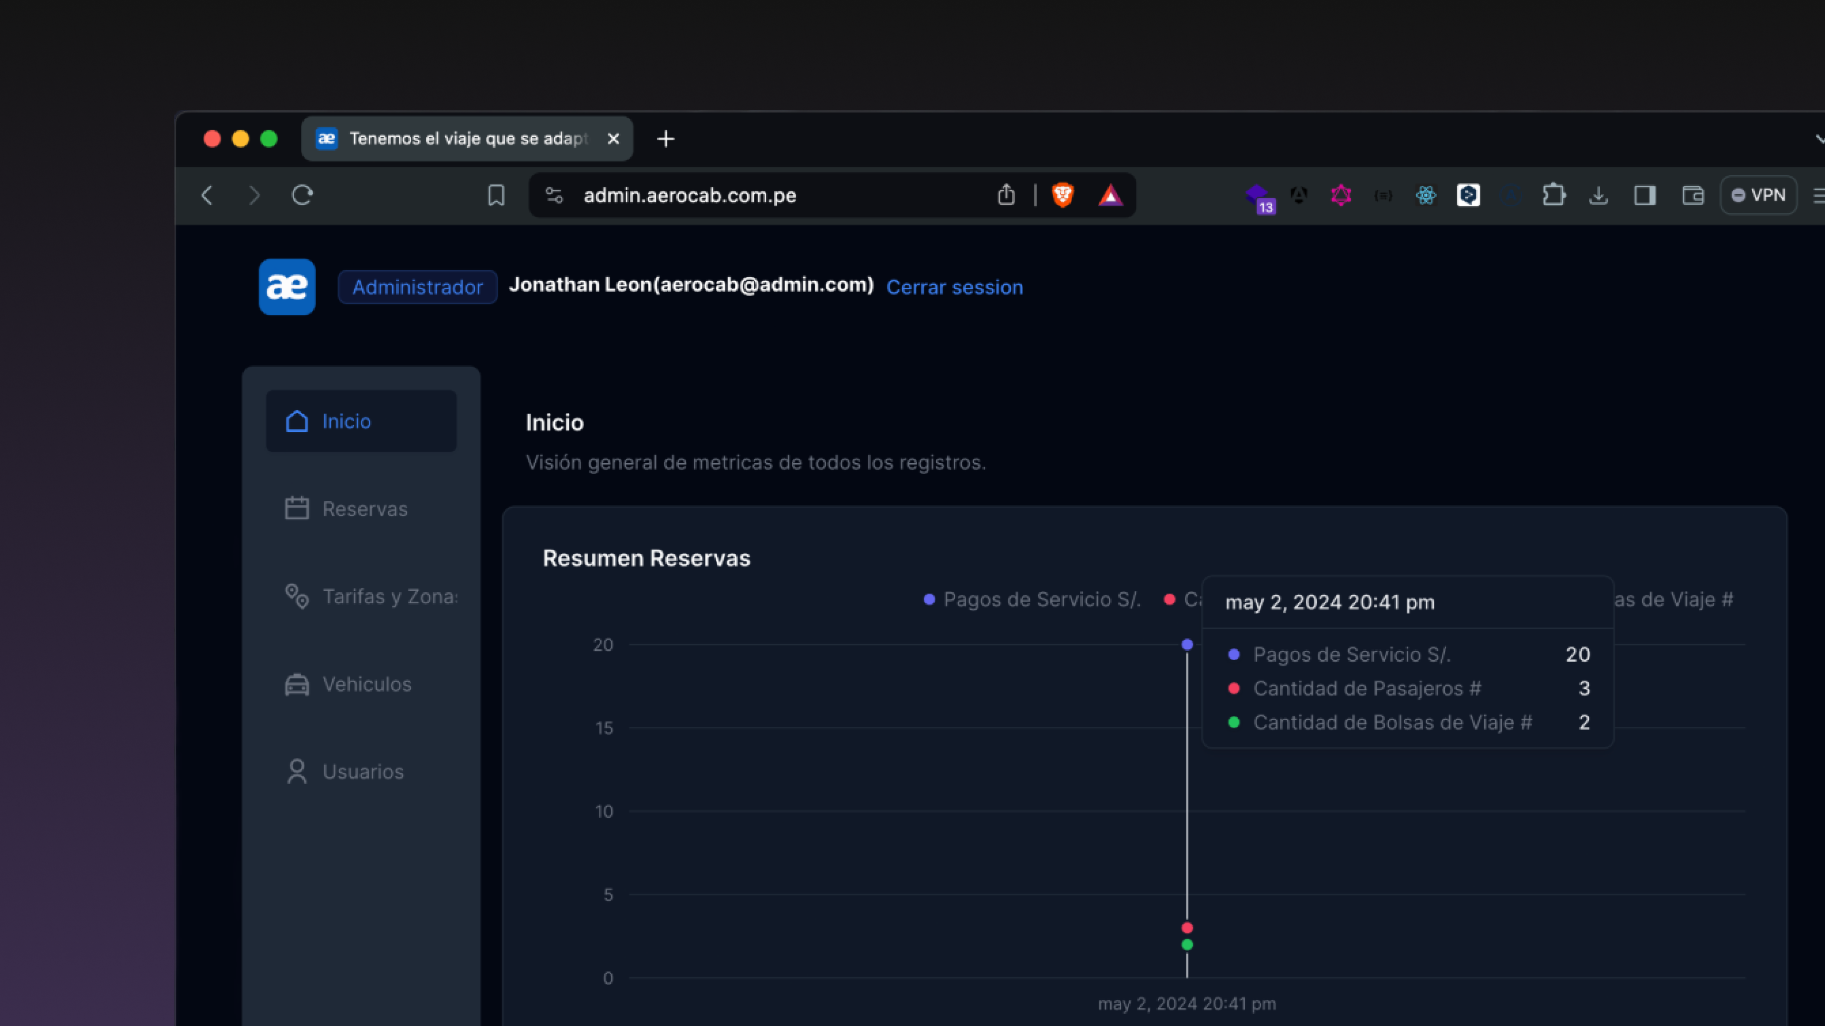The width and height of the screenshot is (1825, 1026).
Task: Open the GraphQL extension icon
Action: click(x=1340, y=195)
